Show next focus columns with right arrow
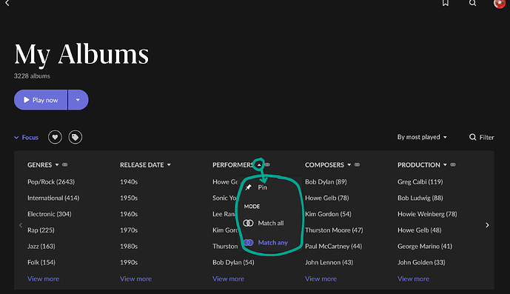Viewport: 510px width, 294px height. pyautogui.click(x=487, y=225)
